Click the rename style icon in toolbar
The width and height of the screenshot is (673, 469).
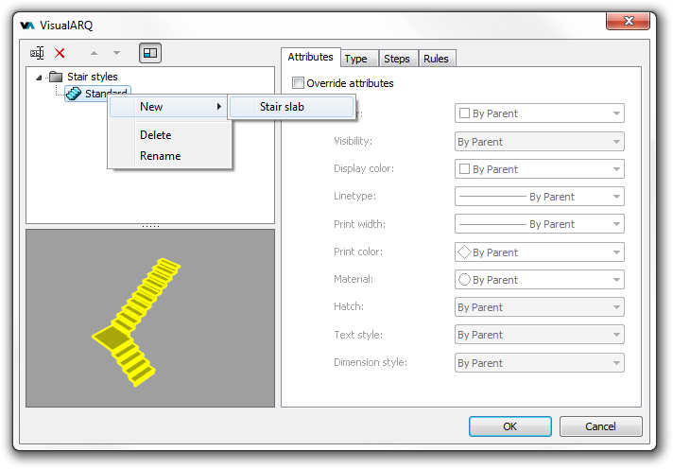[37, 54]
